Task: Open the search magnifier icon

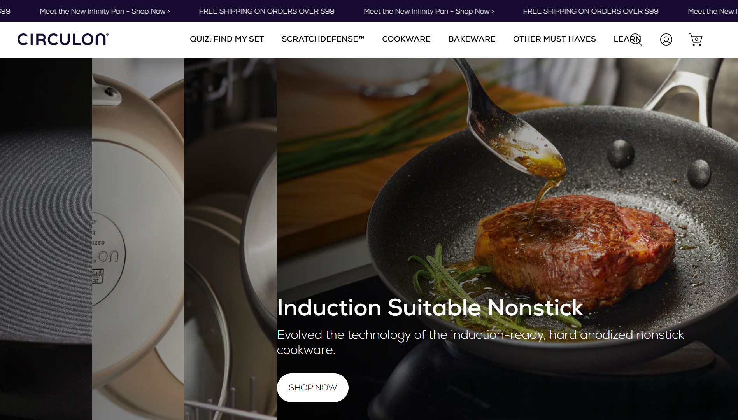Action: (636, 40)
